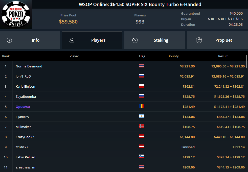This screenshot has width=248, height=172.
Task: Click JohN_RuD's Russian flag icon
Action: tap(142, 76)
